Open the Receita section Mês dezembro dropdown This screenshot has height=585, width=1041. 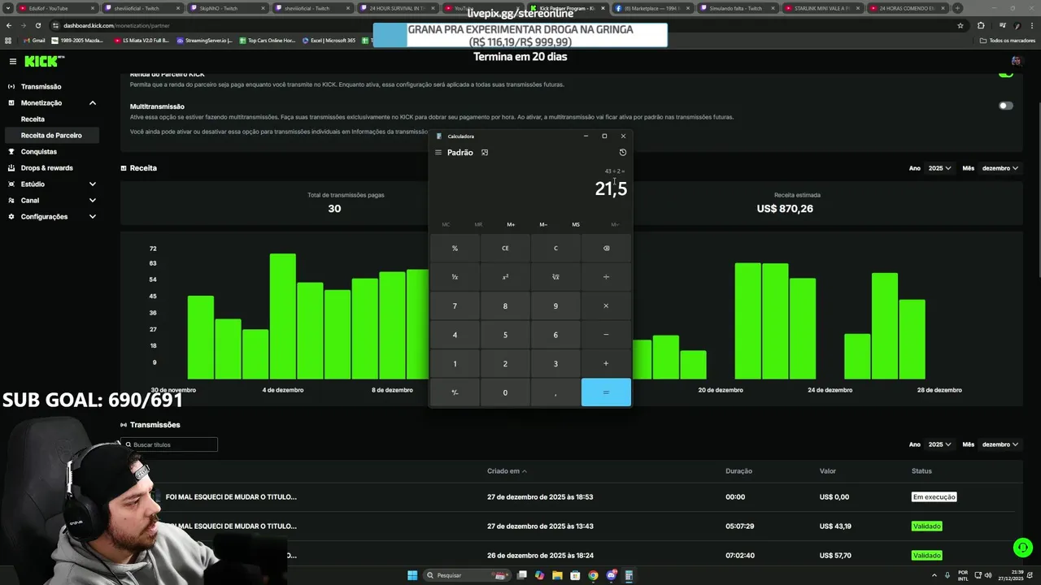1000,168
